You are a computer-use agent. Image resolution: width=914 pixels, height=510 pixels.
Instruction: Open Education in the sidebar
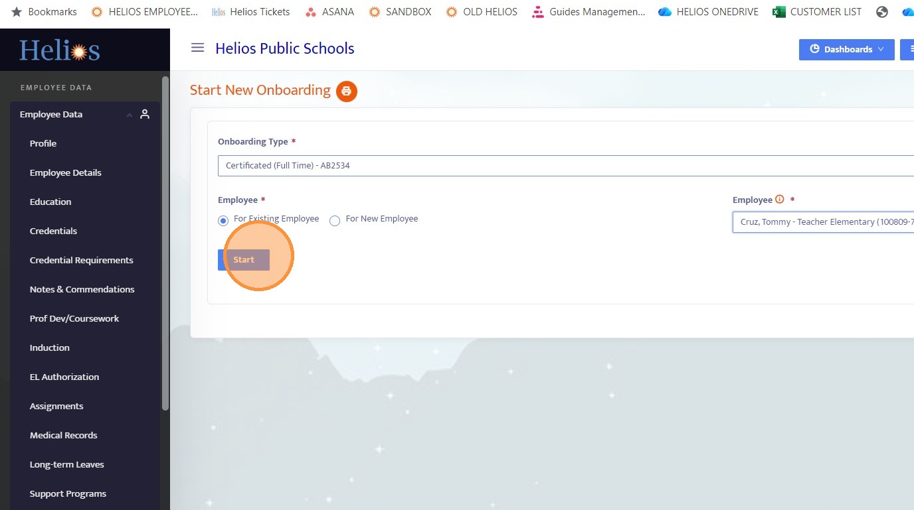(x=50, y=202)
